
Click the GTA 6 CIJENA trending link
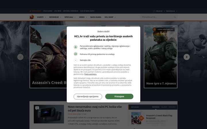tap(48, 11)
